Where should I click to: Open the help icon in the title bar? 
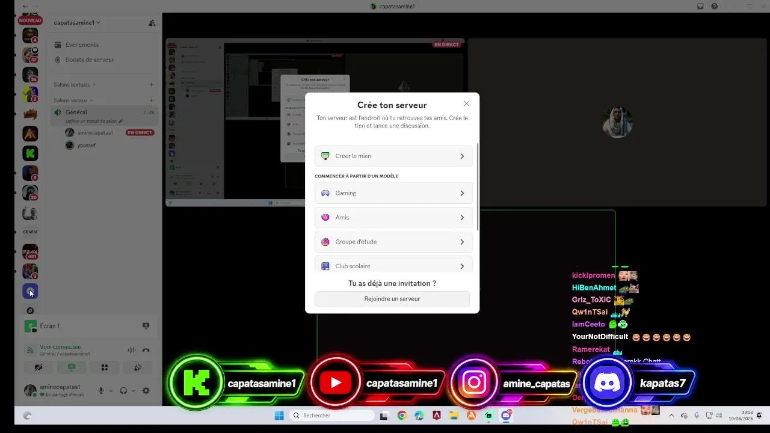point(714,6)
